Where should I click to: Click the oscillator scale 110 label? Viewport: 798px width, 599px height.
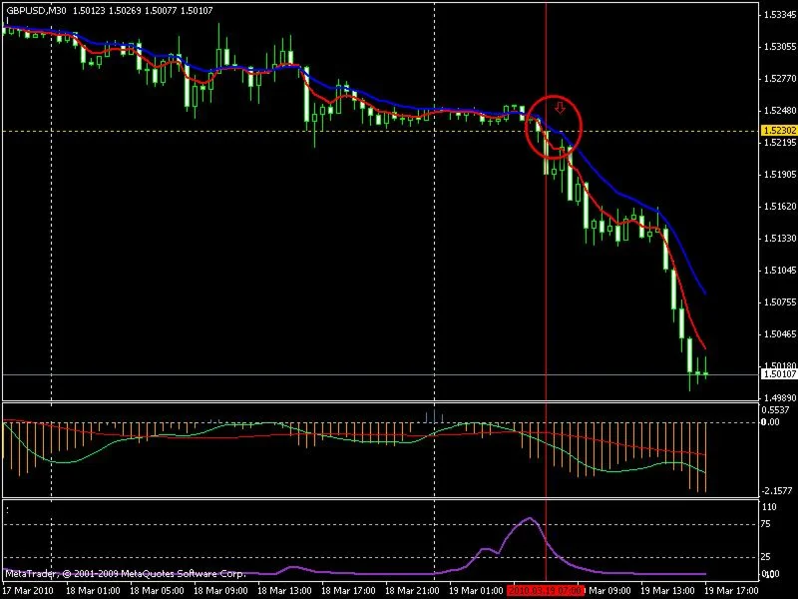click(x=769, y=507)
